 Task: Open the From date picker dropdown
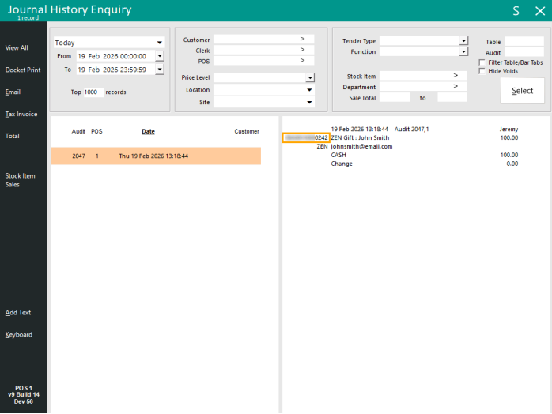160,56
